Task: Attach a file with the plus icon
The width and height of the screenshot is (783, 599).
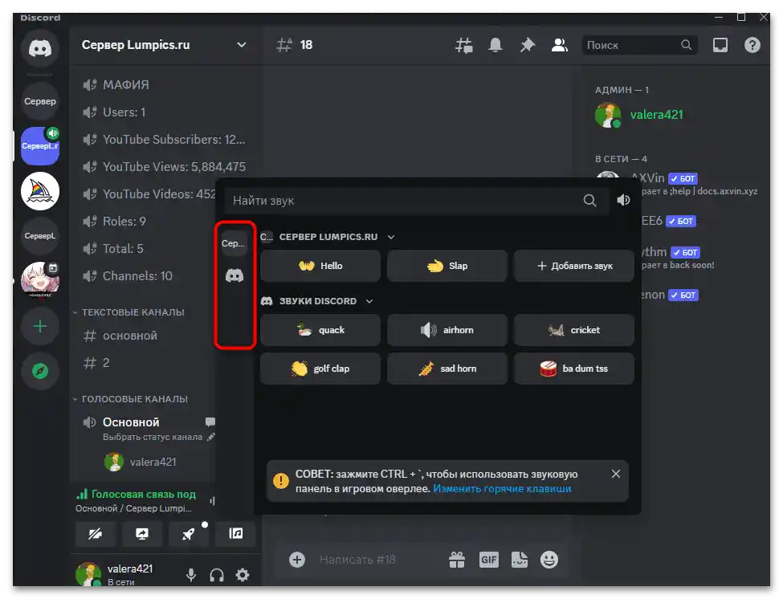Action: click(x=297, y=560)
